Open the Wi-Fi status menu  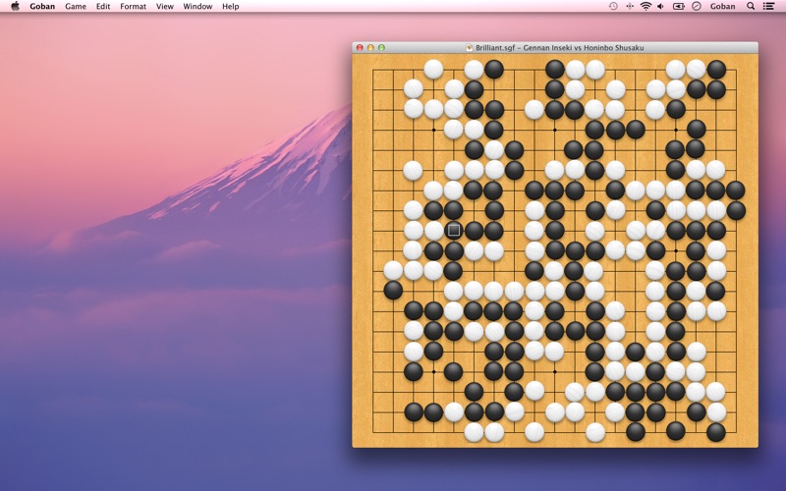tap(646, 6)
